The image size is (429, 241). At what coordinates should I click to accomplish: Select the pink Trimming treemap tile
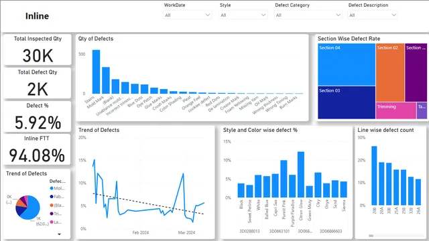click(396, 110)
